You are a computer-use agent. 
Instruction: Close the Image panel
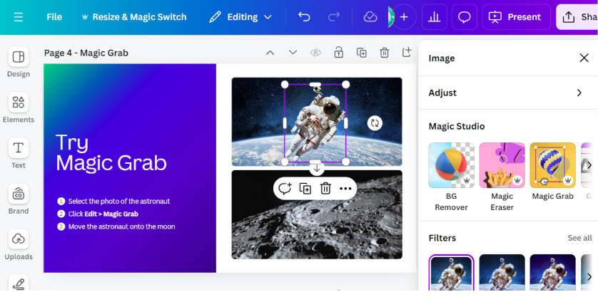click(584, 58)
